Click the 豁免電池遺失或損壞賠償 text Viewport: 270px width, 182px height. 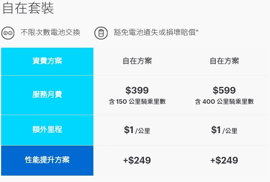[155, 32]
